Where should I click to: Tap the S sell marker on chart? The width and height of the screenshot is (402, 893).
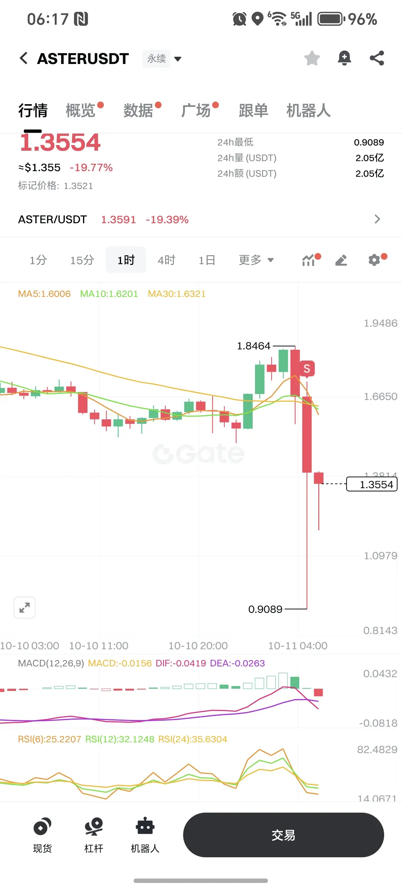[x=307, y=369]
